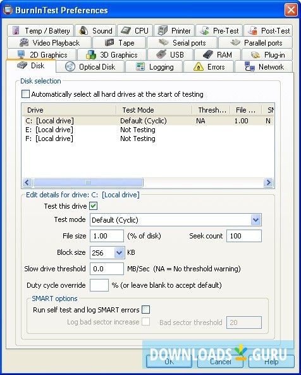Image resolution: width=301 pixels, height=375 pixels.
Task: Click the drive list horizontal scrollbar thumb
Action: (88, 183)
